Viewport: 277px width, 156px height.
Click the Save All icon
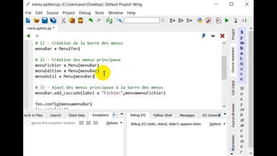pyautogui.click(x=53, y=20)
